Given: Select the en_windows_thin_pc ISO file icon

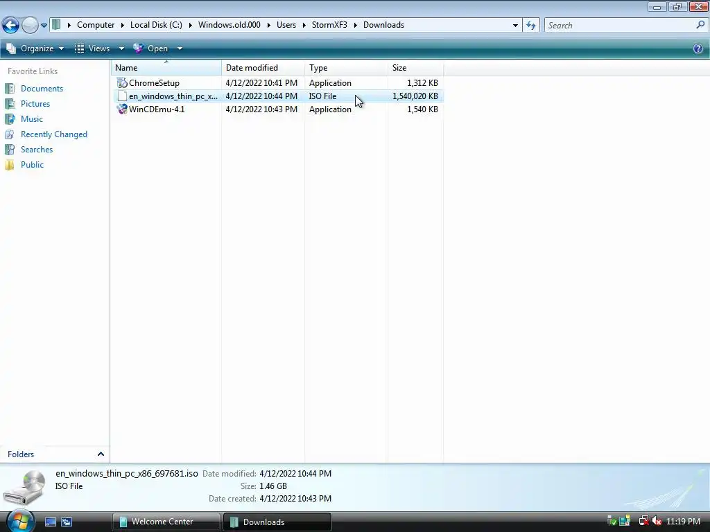Looking at the screenshot, I should tap(122, 96).
